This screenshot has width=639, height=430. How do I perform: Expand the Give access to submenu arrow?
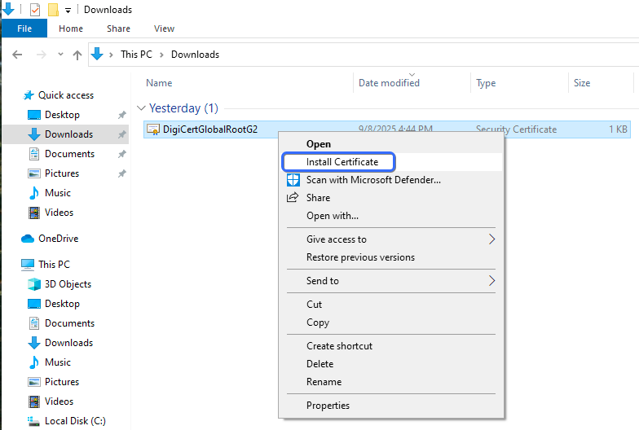pos(491,239)
